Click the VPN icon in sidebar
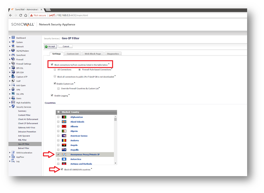 click(13, 89)
